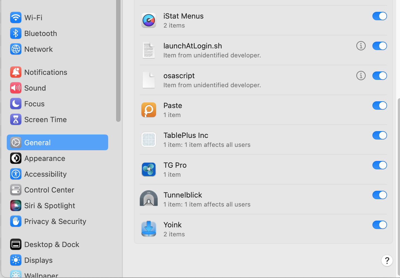
Task: Click 'Item from unidentified developer.' under launchAtLogin.sh
Action: click(x=212, y=55)
